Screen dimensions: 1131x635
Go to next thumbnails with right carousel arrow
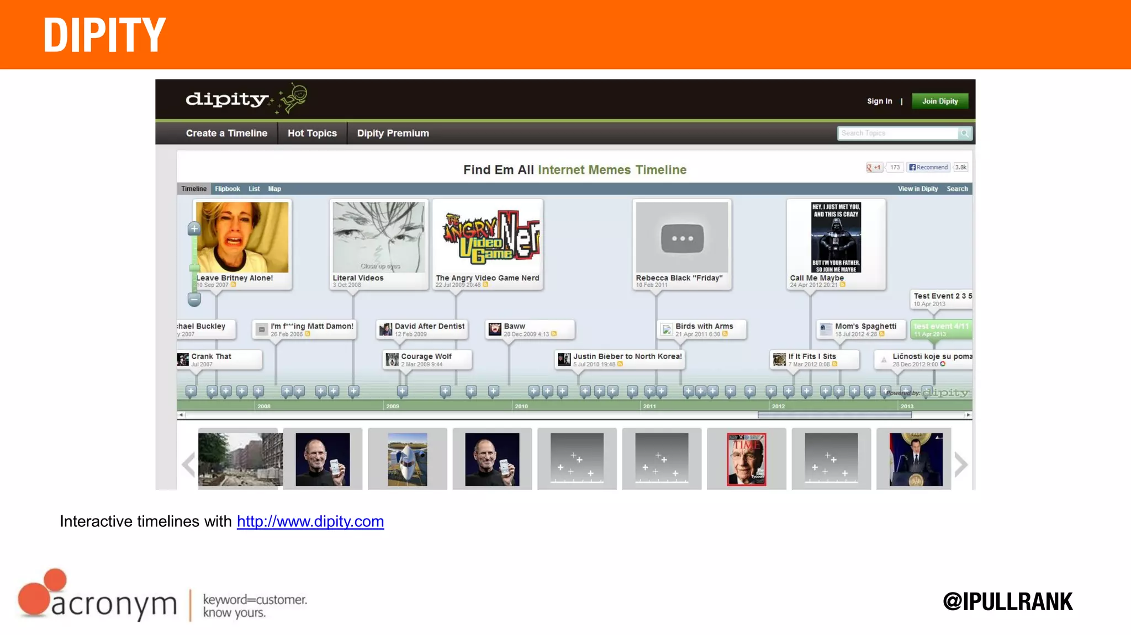961,464
